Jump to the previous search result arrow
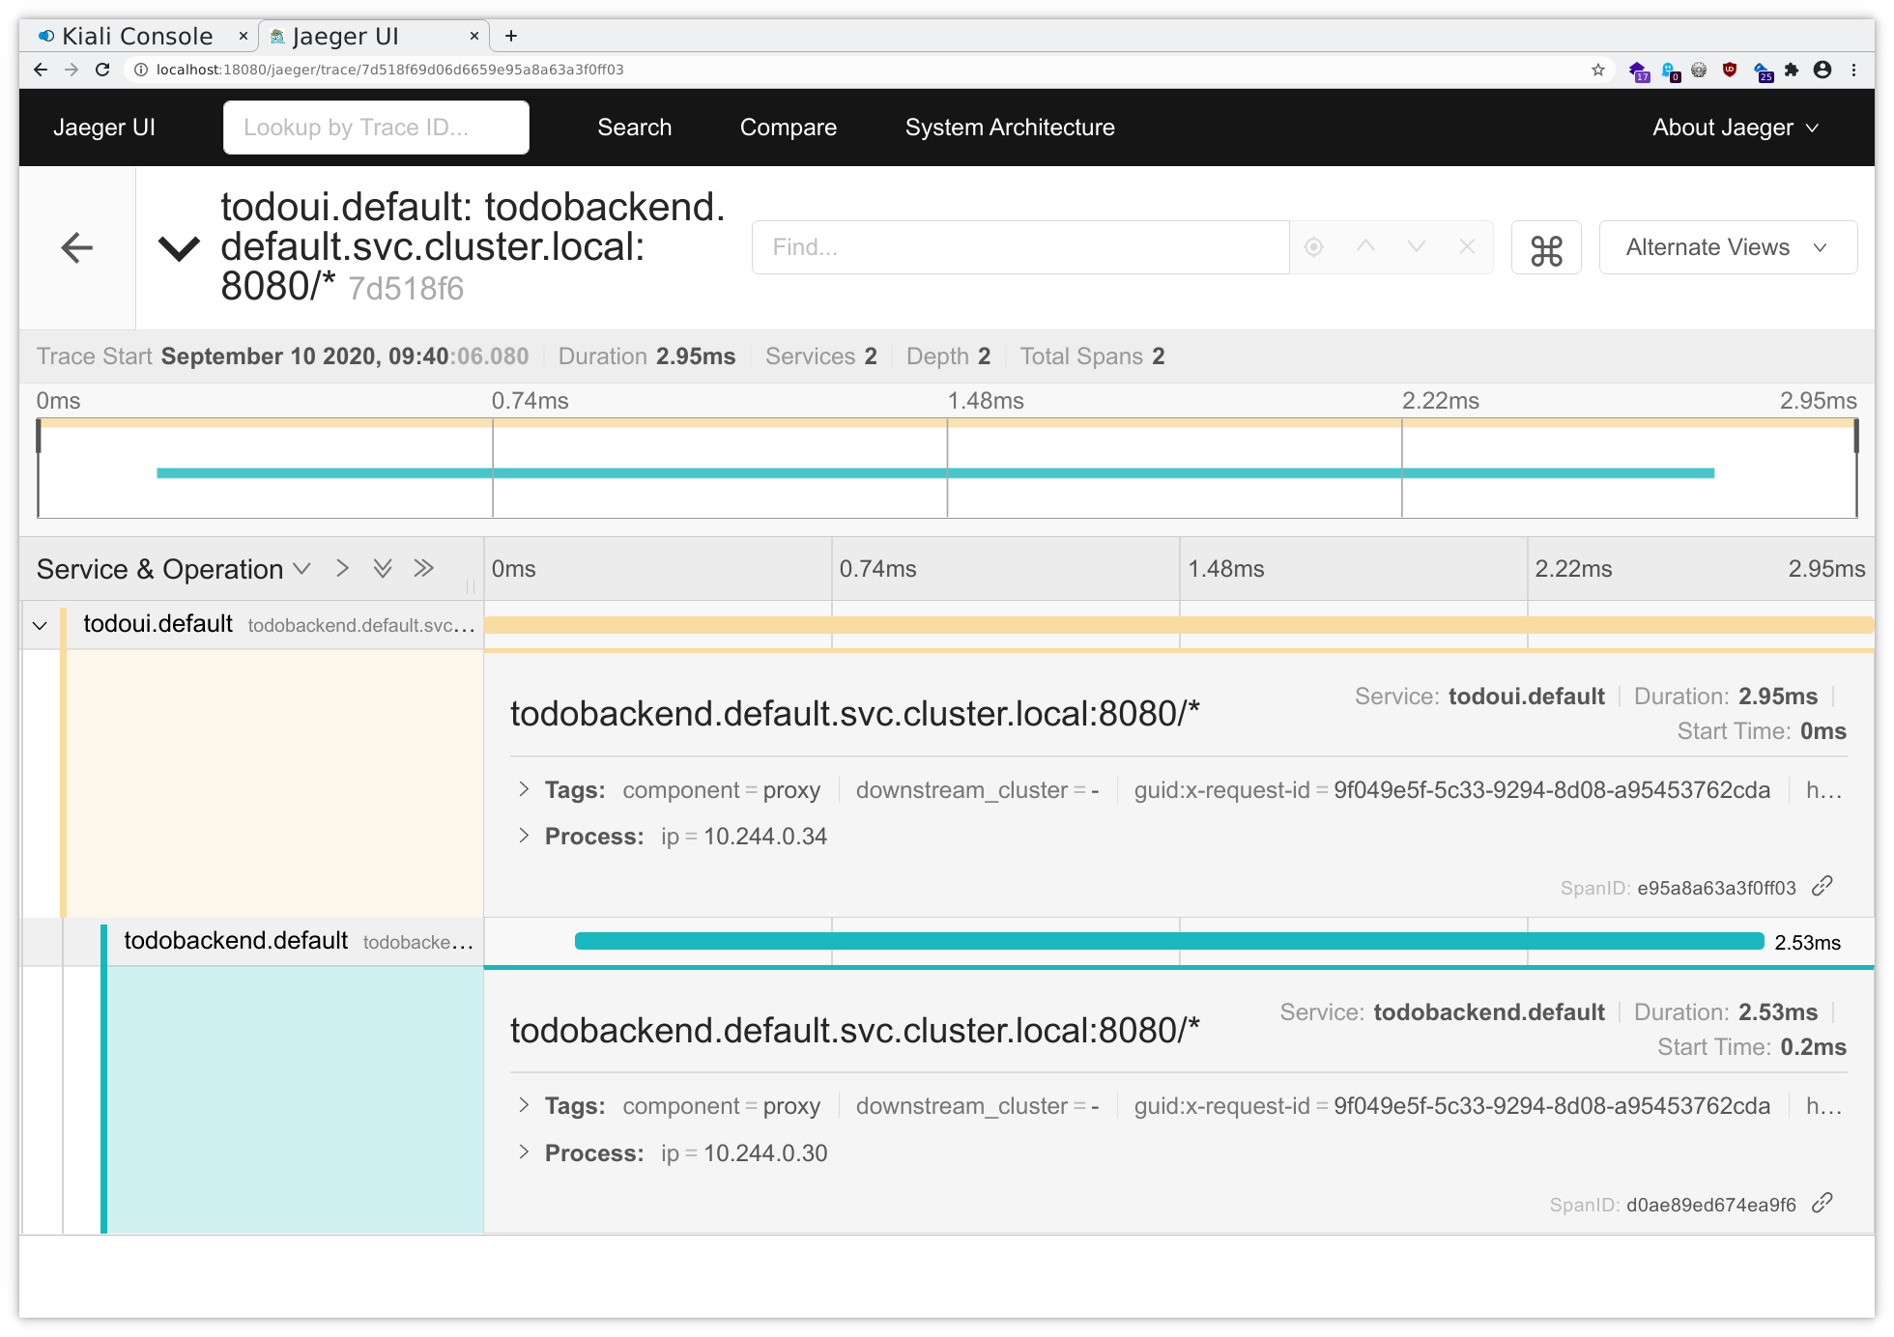Viewport: 1894px width, 1337px height. pos(1365,247)
